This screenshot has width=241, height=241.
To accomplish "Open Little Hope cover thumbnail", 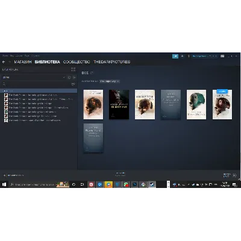I will [145, 104].
